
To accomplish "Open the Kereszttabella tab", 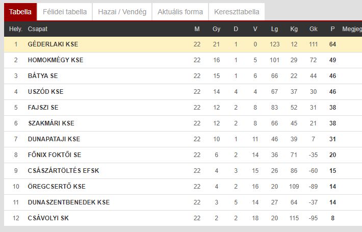I will click(x=237, y=12).
